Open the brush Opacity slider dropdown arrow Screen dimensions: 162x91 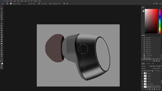37,4
